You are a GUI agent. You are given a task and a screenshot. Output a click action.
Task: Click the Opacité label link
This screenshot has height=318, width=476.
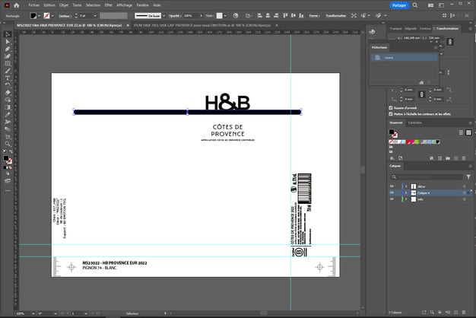click(175, 16)
